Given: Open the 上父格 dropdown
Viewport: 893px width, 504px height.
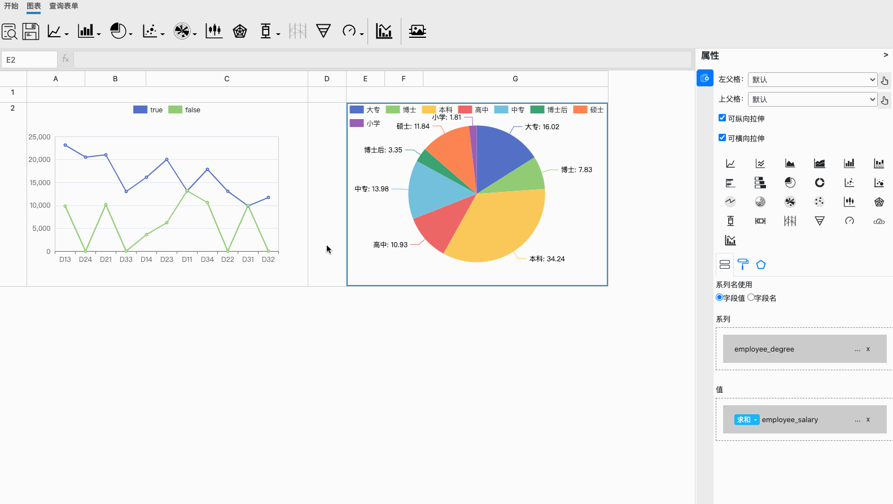Looking at the screenshot, I should 812,99.
